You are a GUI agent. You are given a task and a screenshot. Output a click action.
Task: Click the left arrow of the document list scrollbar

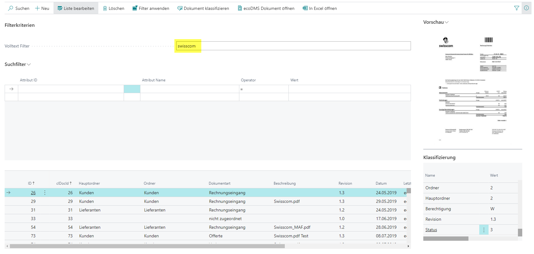pos(7,246)
